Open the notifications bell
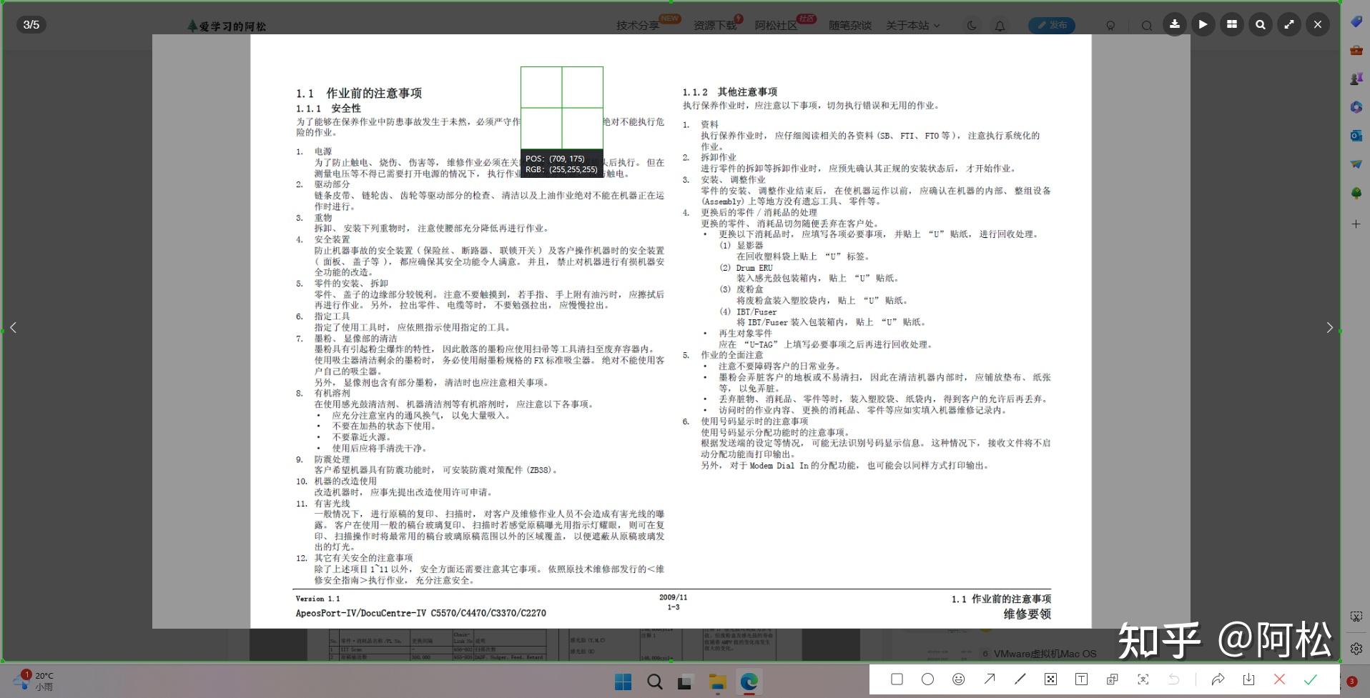The image size is (1370, 698). 1000,26
